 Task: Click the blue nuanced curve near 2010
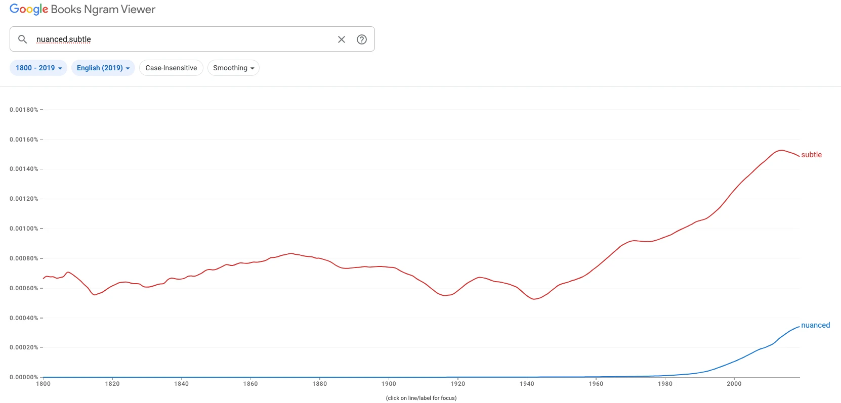pyautogui.click(x=768, y=347)
